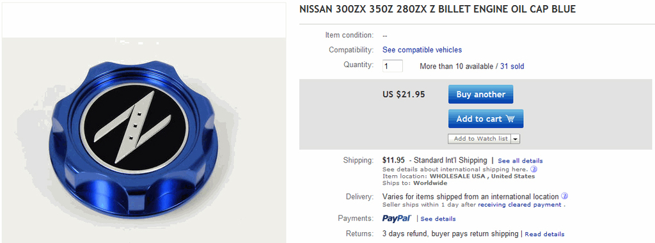
Task: Click the PayPal logo
Action: [x=397, y=218]
